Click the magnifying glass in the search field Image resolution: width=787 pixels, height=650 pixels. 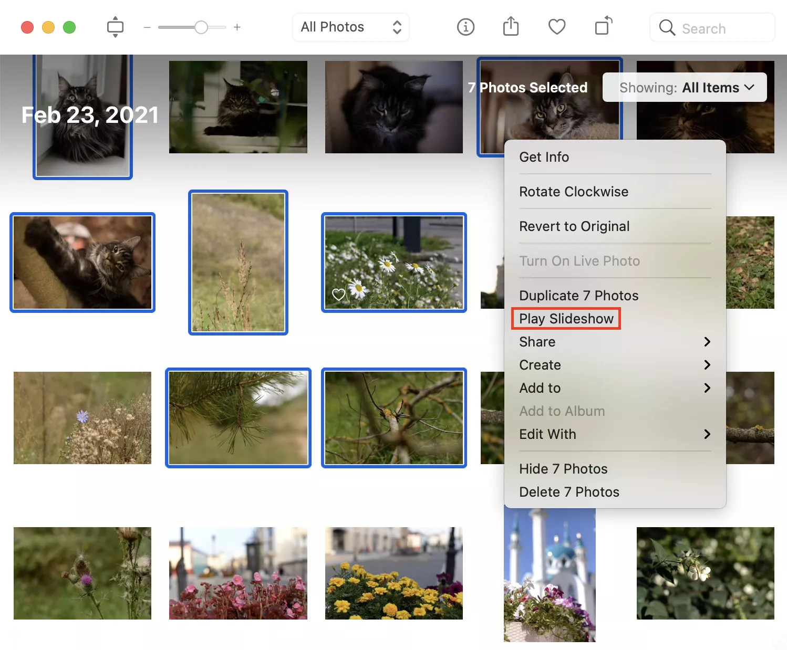pyautogui.click(x=667, y=28)
